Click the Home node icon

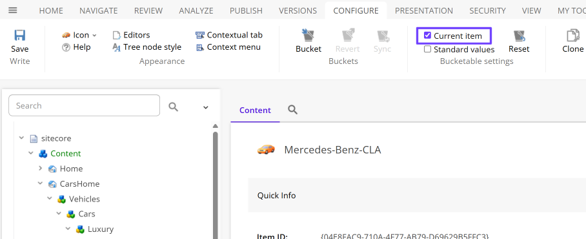tap(52, 169)
